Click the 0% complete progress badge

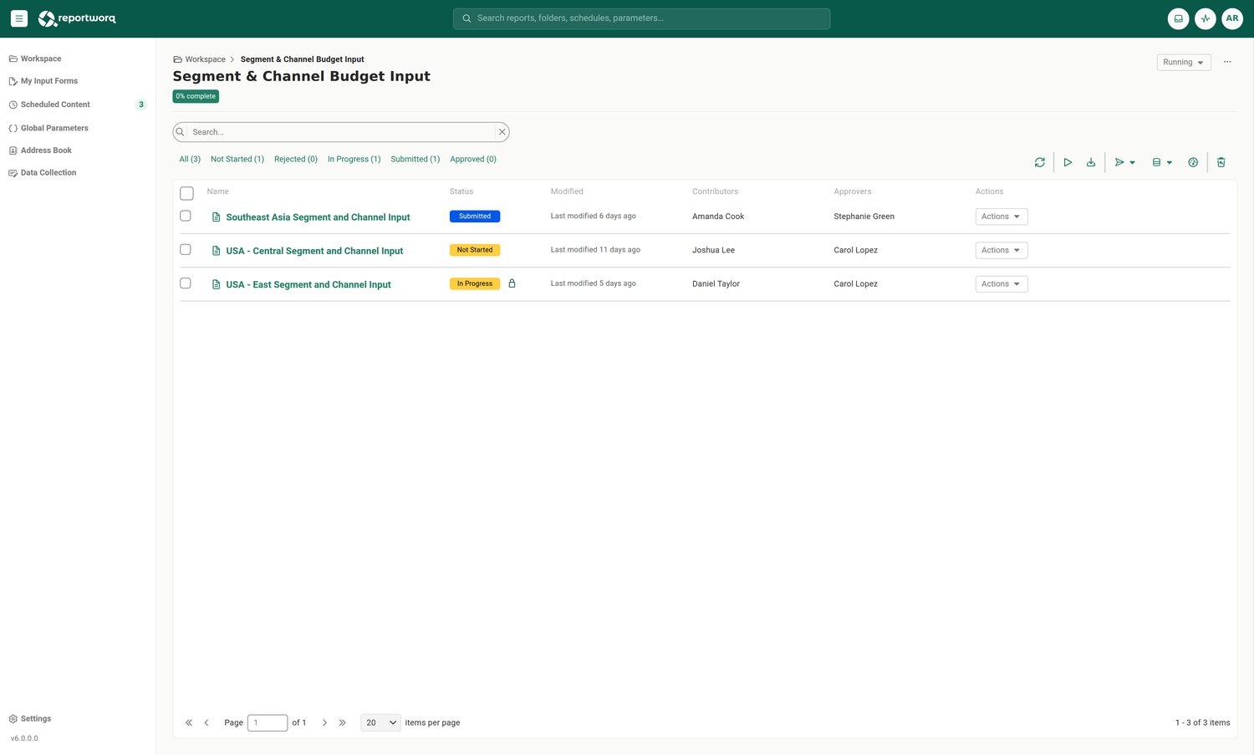pos(196,96)
